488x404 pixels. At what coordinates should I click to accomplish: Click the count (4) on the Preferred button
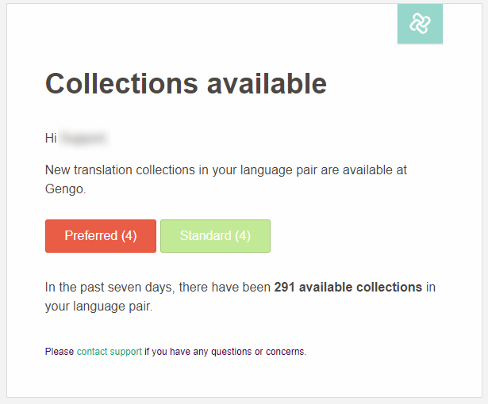[x=129, y=235]
